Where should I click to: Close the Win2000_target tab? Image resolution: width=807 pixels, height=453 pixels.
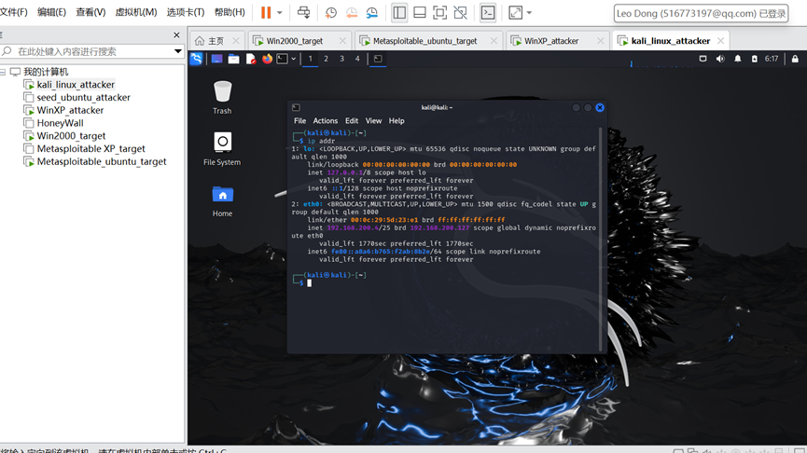tap(342, 41)
